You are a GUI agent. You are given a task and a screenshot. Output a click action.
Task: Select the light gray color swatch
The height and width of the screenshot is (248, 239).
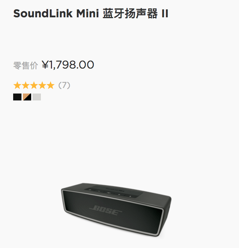point(37,97)
